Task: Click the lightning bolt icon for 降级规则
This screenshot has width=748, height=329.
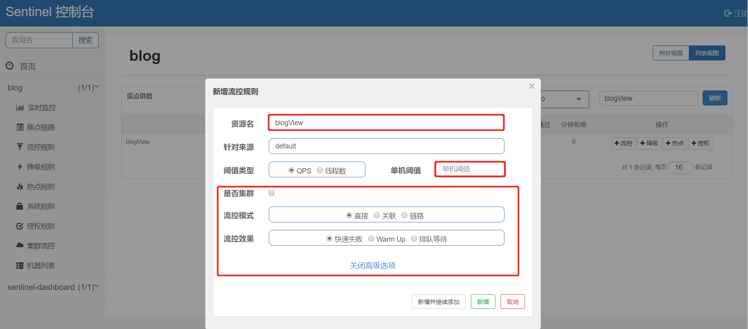Action: click(x=20, y=167)
